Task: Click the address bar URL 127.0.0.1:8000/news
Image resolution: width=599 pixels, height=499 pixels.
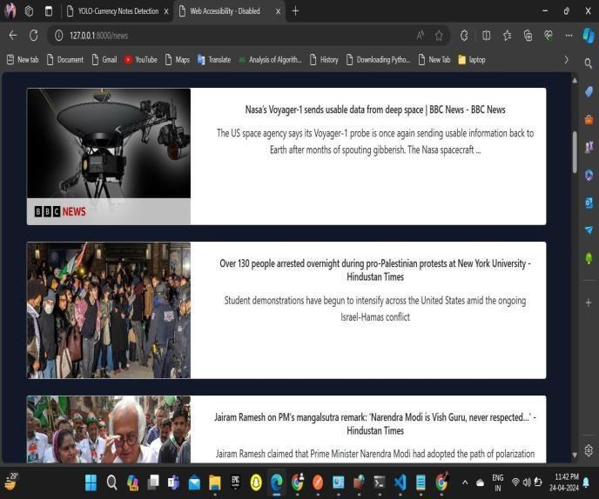Action: point(99,36)
